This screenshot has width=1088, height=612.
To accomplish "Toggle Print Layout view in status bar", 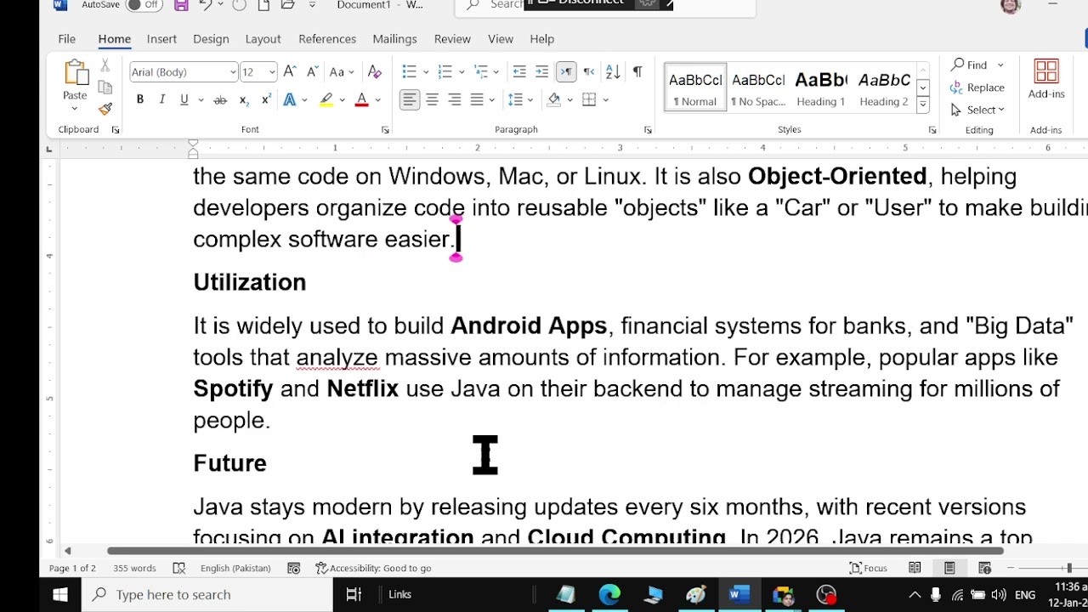I will 949,568.
